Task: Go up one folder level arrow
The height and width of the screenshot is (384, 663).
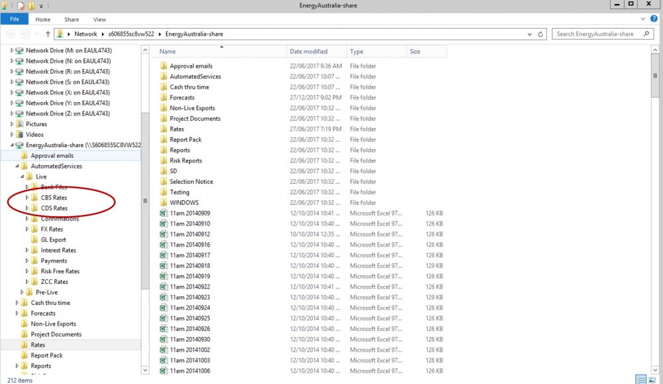Action: (48, 34)
